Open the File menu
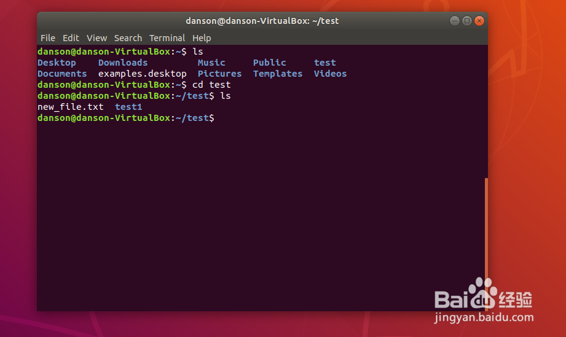566x337 pixels. coord(48,38)
